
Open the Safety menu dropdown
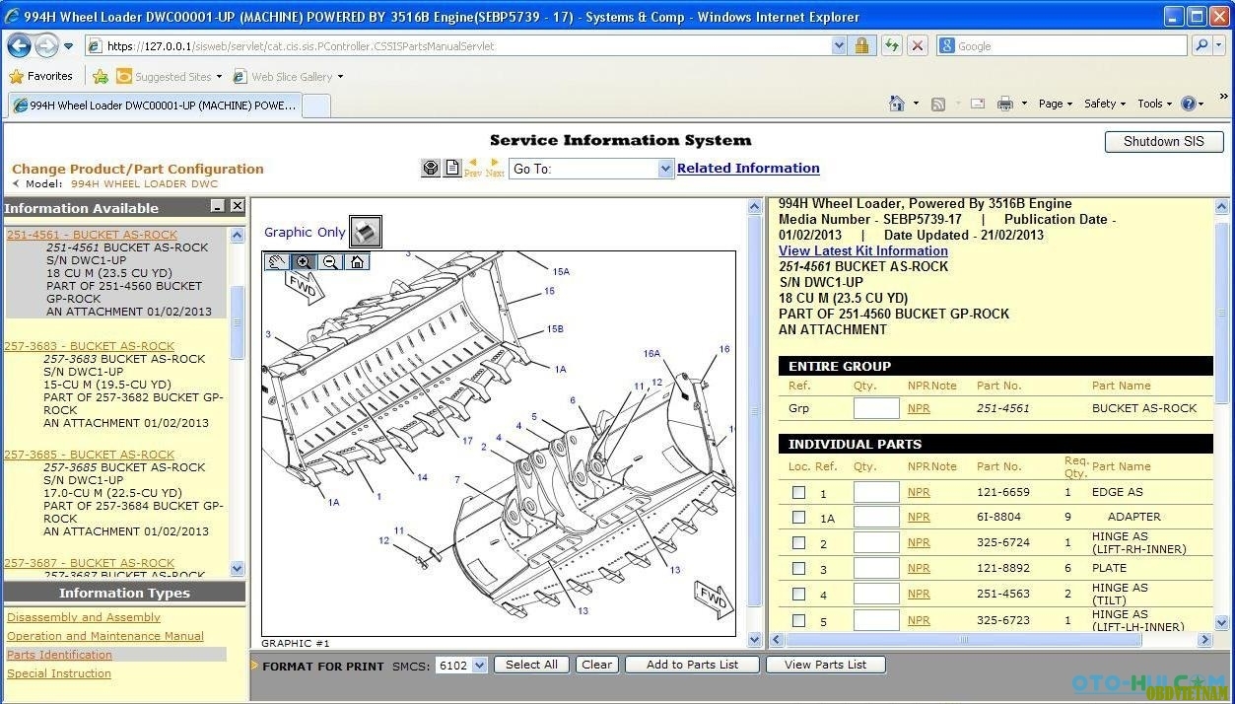(1105, 104)
